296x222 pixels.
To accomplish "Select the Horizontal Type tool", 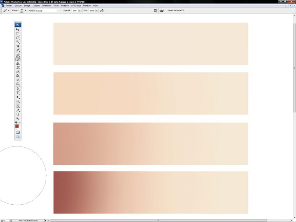I will [x=18, y=93].
